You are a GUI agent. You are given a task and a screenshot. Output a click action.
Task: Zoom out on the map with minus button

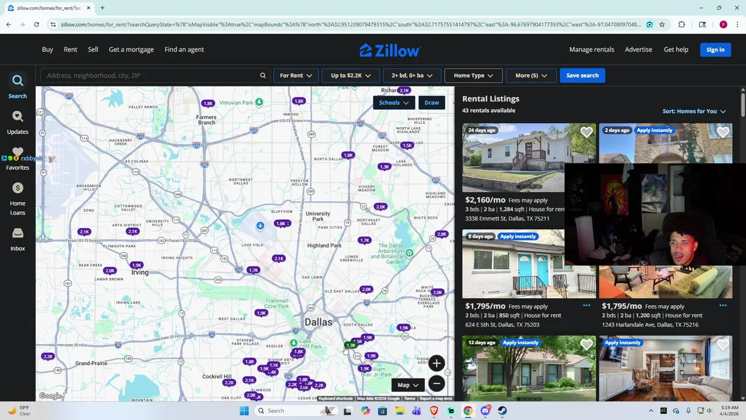click(437, 383)
